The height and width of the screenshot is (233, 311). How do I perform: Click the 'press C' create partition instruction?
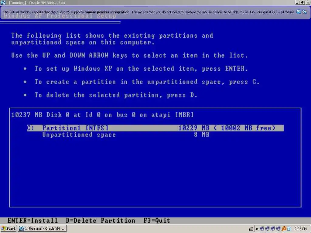[147, 82]
